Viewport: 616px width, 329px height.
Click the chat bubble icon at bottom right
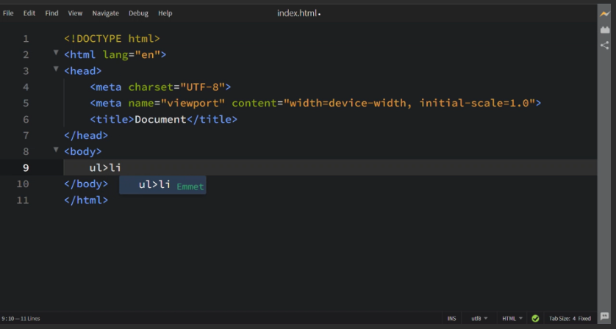tap(605, 317)
